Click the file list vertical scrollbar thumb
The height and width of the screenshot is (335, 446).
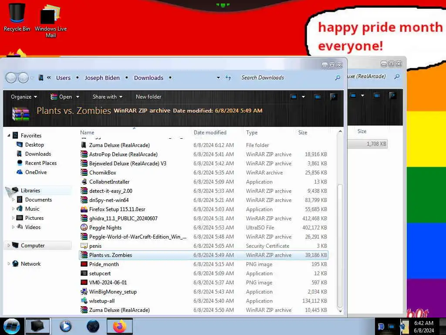340,246
